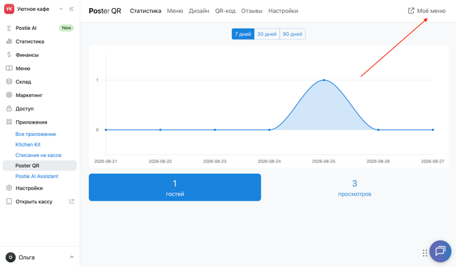Click the 2026-08-22 axis label
Screen dimensions: 456x267
(160, 161)
